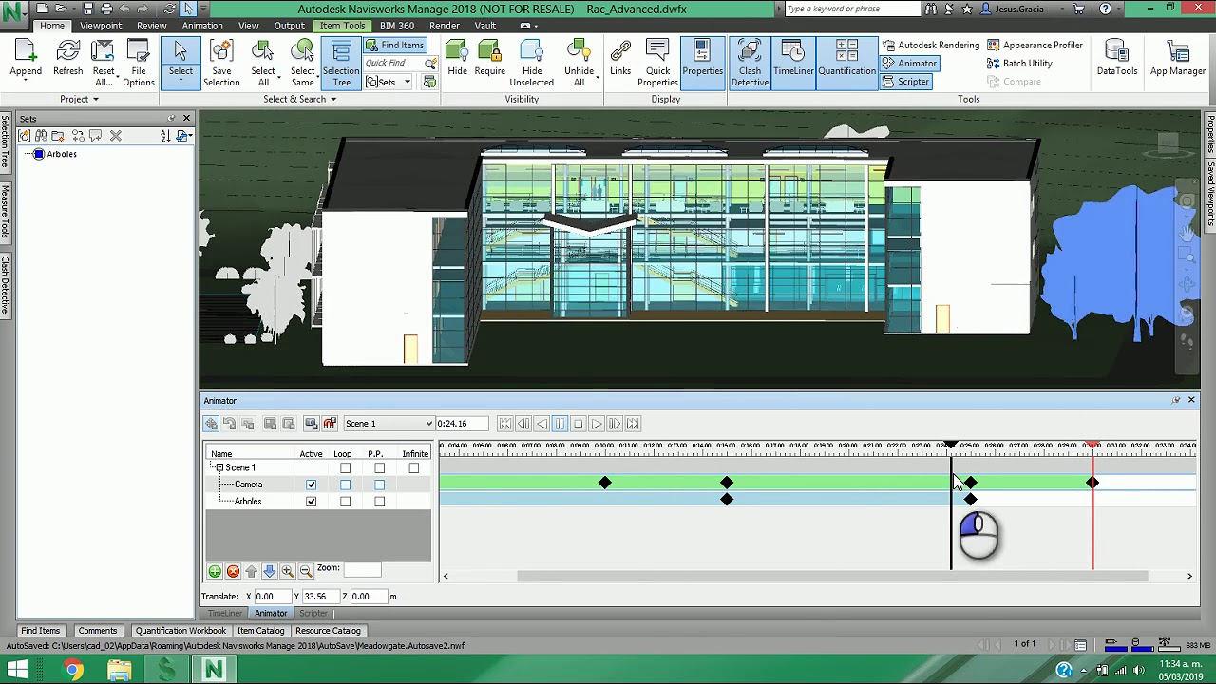Open the Output ribbon tab

[289, 26]
